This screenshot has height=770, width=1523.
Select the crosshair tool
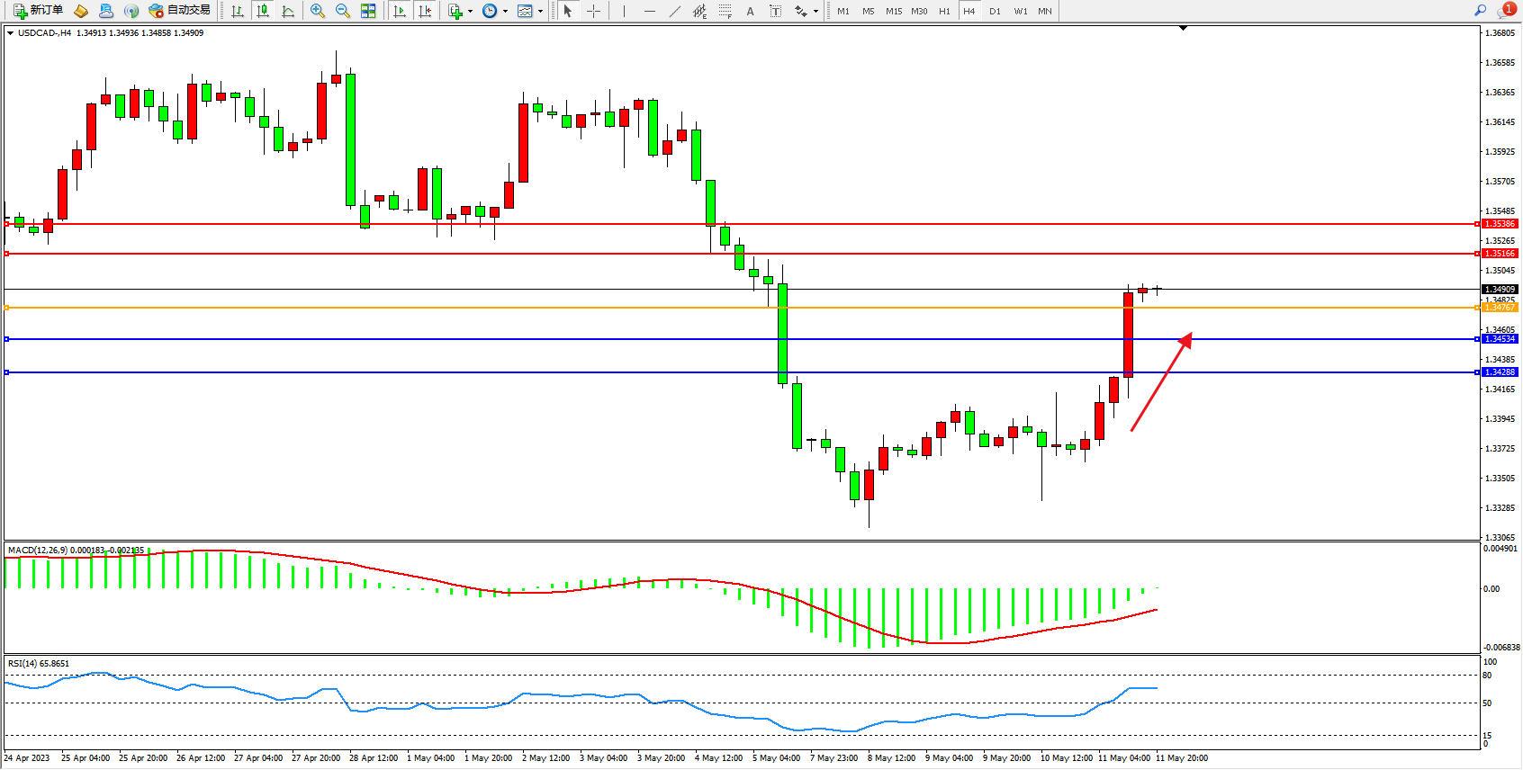click(x=594, y=11)
